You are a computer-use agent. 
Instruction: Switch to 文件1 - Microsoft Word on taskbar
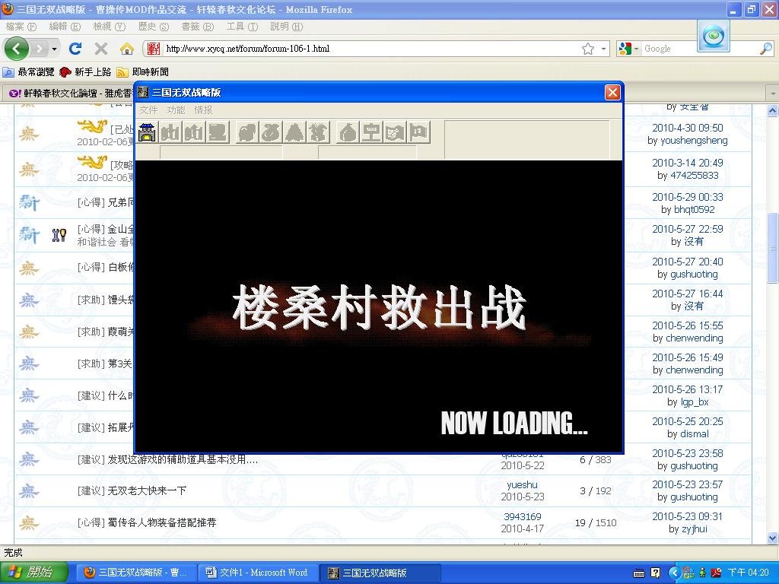tap(257, 573)
